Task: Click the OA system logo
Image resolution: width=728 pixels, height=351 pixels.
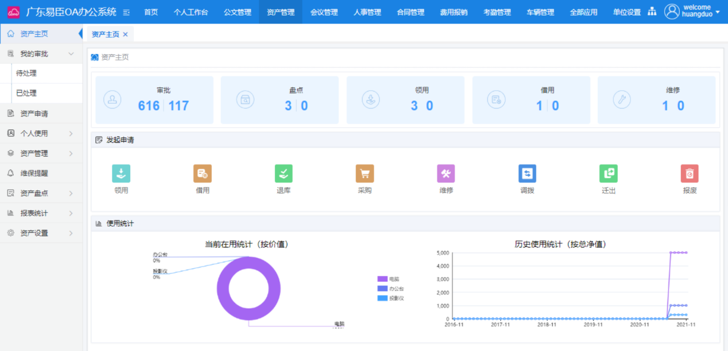Action: pos(14,12)
